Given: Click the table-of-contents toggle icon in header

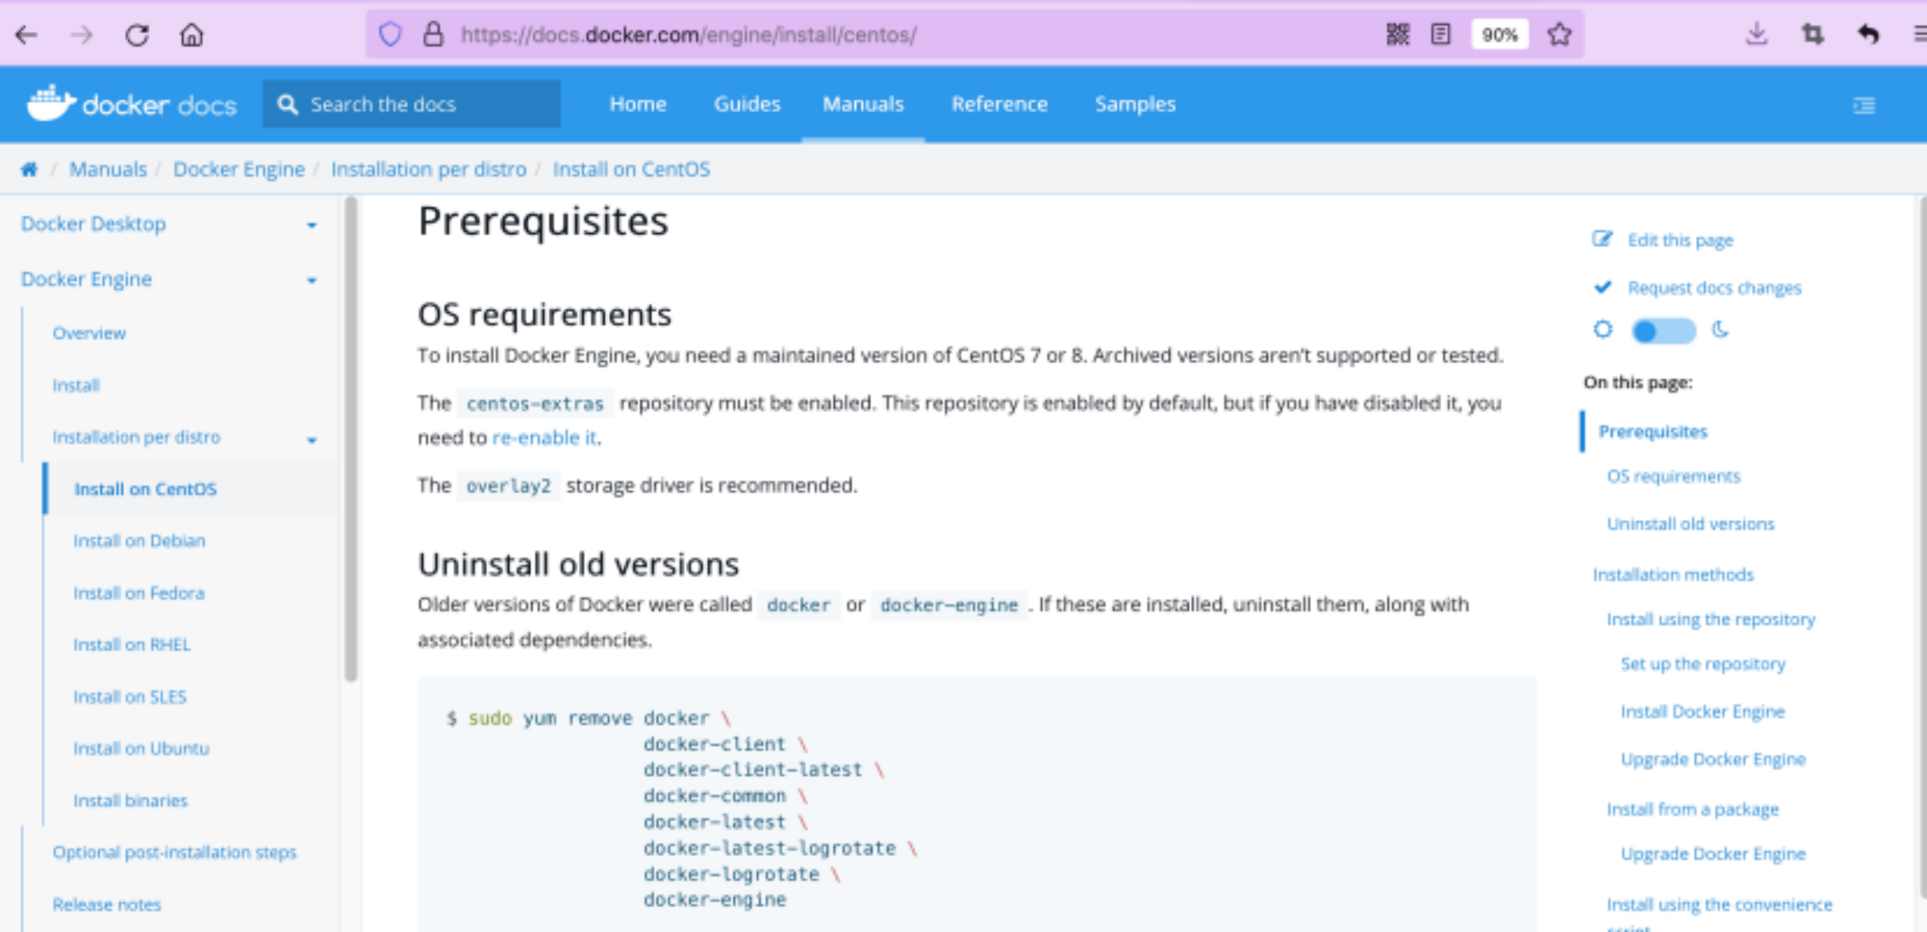Looking at the screenshot, I should point(1864,105).
